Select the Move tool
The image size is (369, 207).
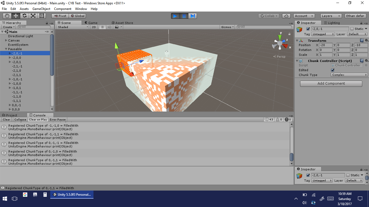(16, 16)
